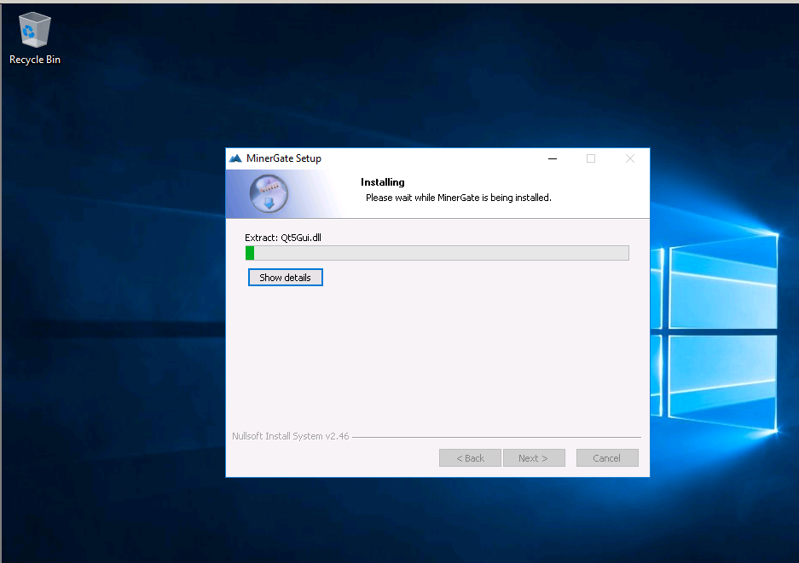The height and width of the screenshot is (563, 799).
Task: Click the 'Extract: Qt5Gui.dll' status text
Action: pyautogui.click(x=283, y=238)
